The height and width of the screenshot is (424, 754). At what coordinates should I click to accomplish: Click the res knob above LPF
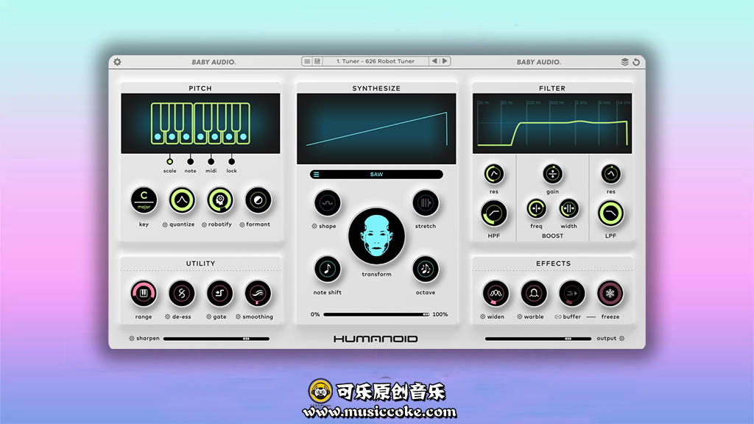[610, 174]
